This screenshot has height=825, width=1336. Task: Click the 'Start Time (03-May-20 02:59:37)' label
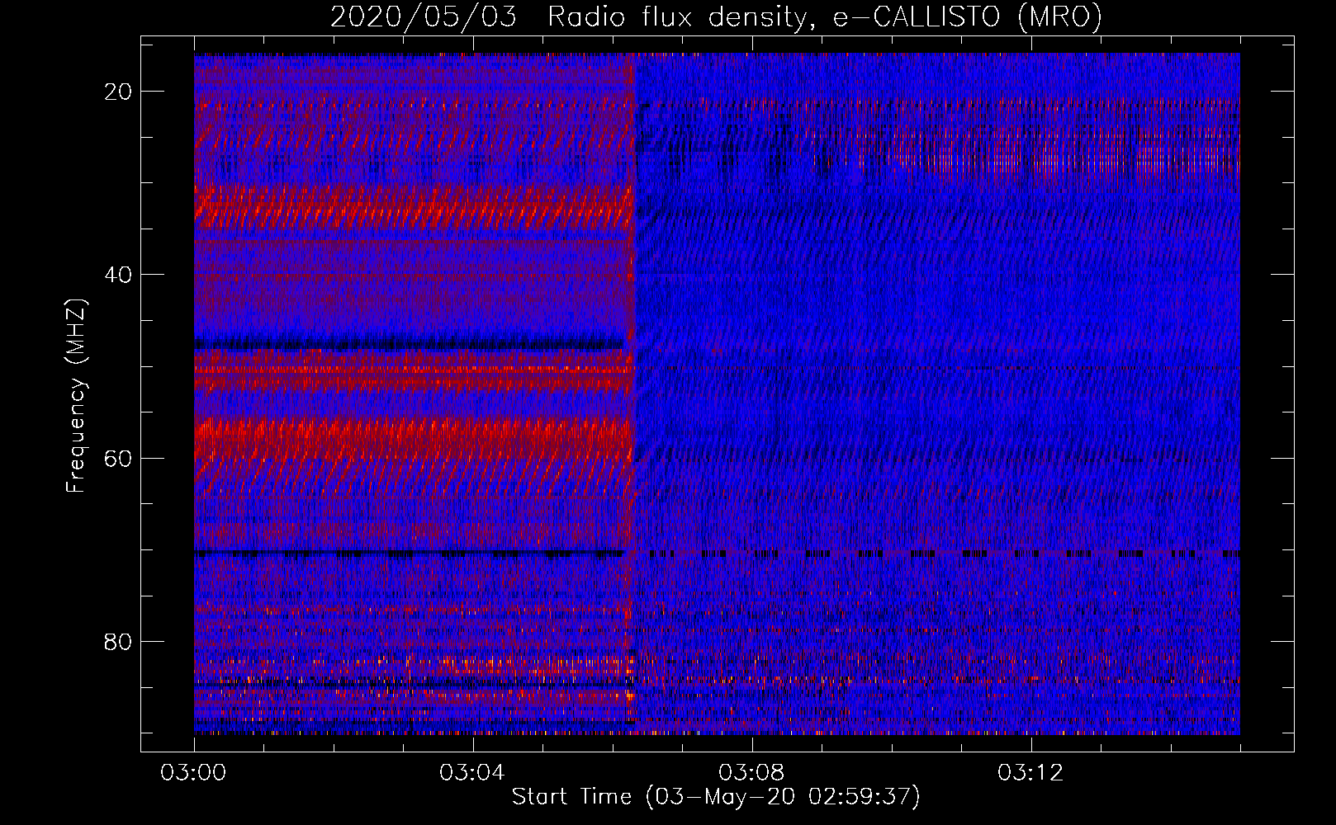(716, 797)
